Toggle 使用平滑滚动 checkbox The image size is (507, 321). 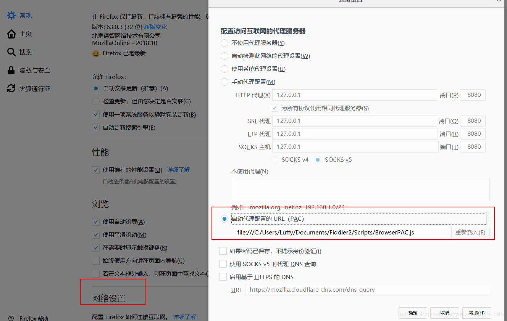(96, 235)
